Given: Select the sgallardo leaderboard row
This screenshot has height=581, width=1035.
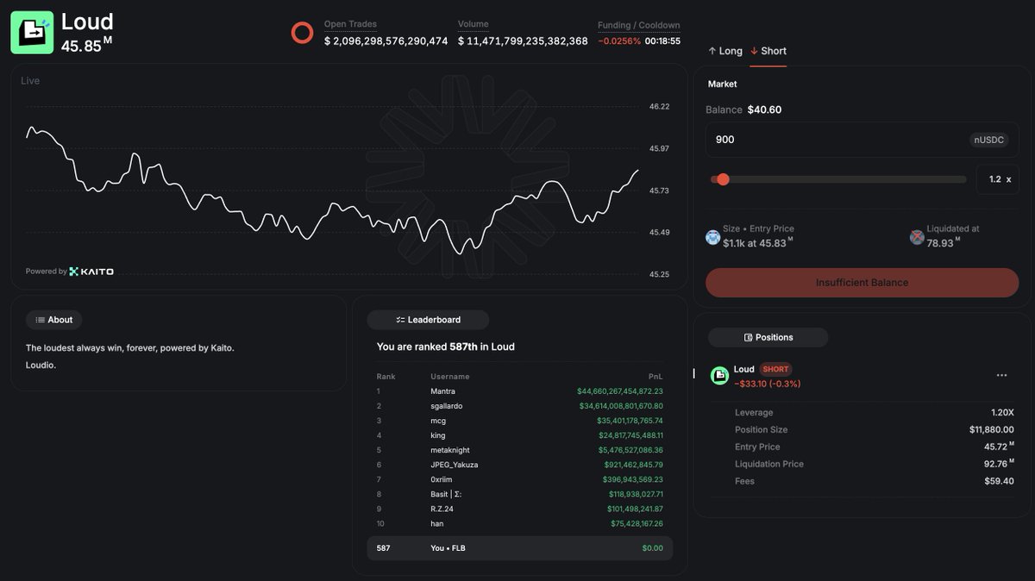Looking at the screenshot, I should point(519,406).
